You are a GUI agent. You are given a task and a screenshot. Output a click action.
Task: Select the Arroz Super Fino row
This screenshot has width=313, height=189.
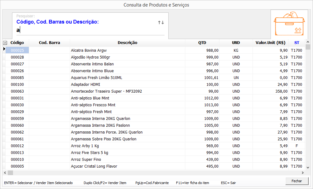point(155,160)
